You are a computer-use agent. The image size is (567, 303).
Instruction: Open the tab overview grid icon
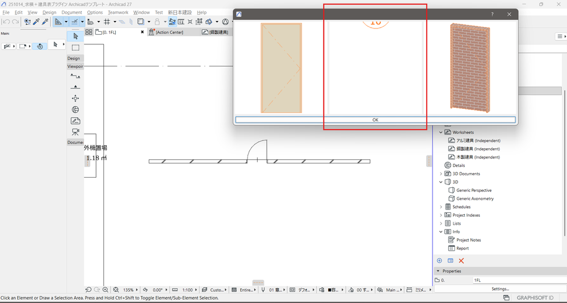pyautogui.click(x=89, y=32)
